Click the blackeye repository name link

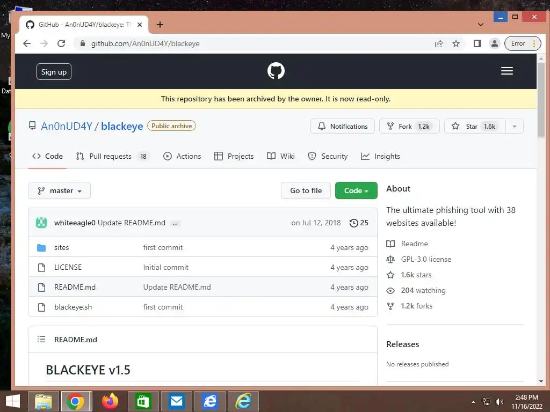tap(122, 126)
